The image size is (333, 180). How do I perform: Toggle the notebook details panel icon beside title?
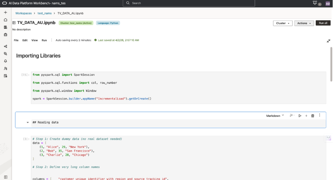coord(14,23)
